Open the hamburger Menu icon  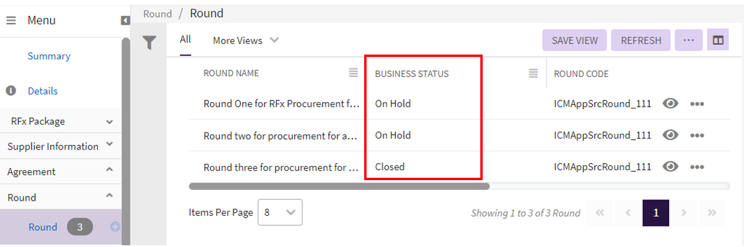tap(11, 21)
